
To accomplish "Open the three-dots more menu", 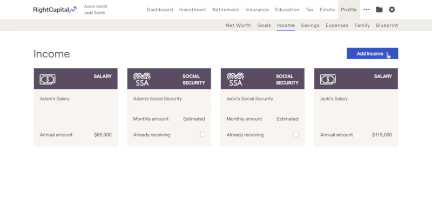I will tap(367, 10).
